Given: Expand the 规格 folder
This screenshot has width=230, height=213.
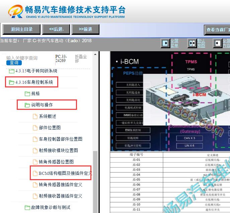Looking at the screenshot, I should [x=35, y=93].
